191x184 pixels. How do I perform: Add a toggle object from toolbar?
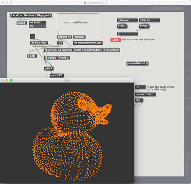[x=35, y=9]
